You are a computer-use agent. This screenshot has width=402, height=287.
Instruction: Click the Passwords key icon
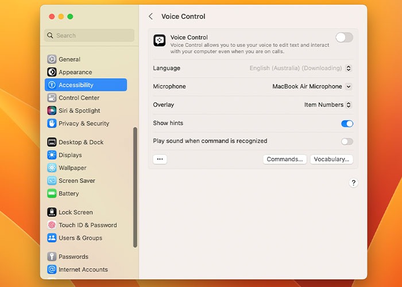coord(52,257)
